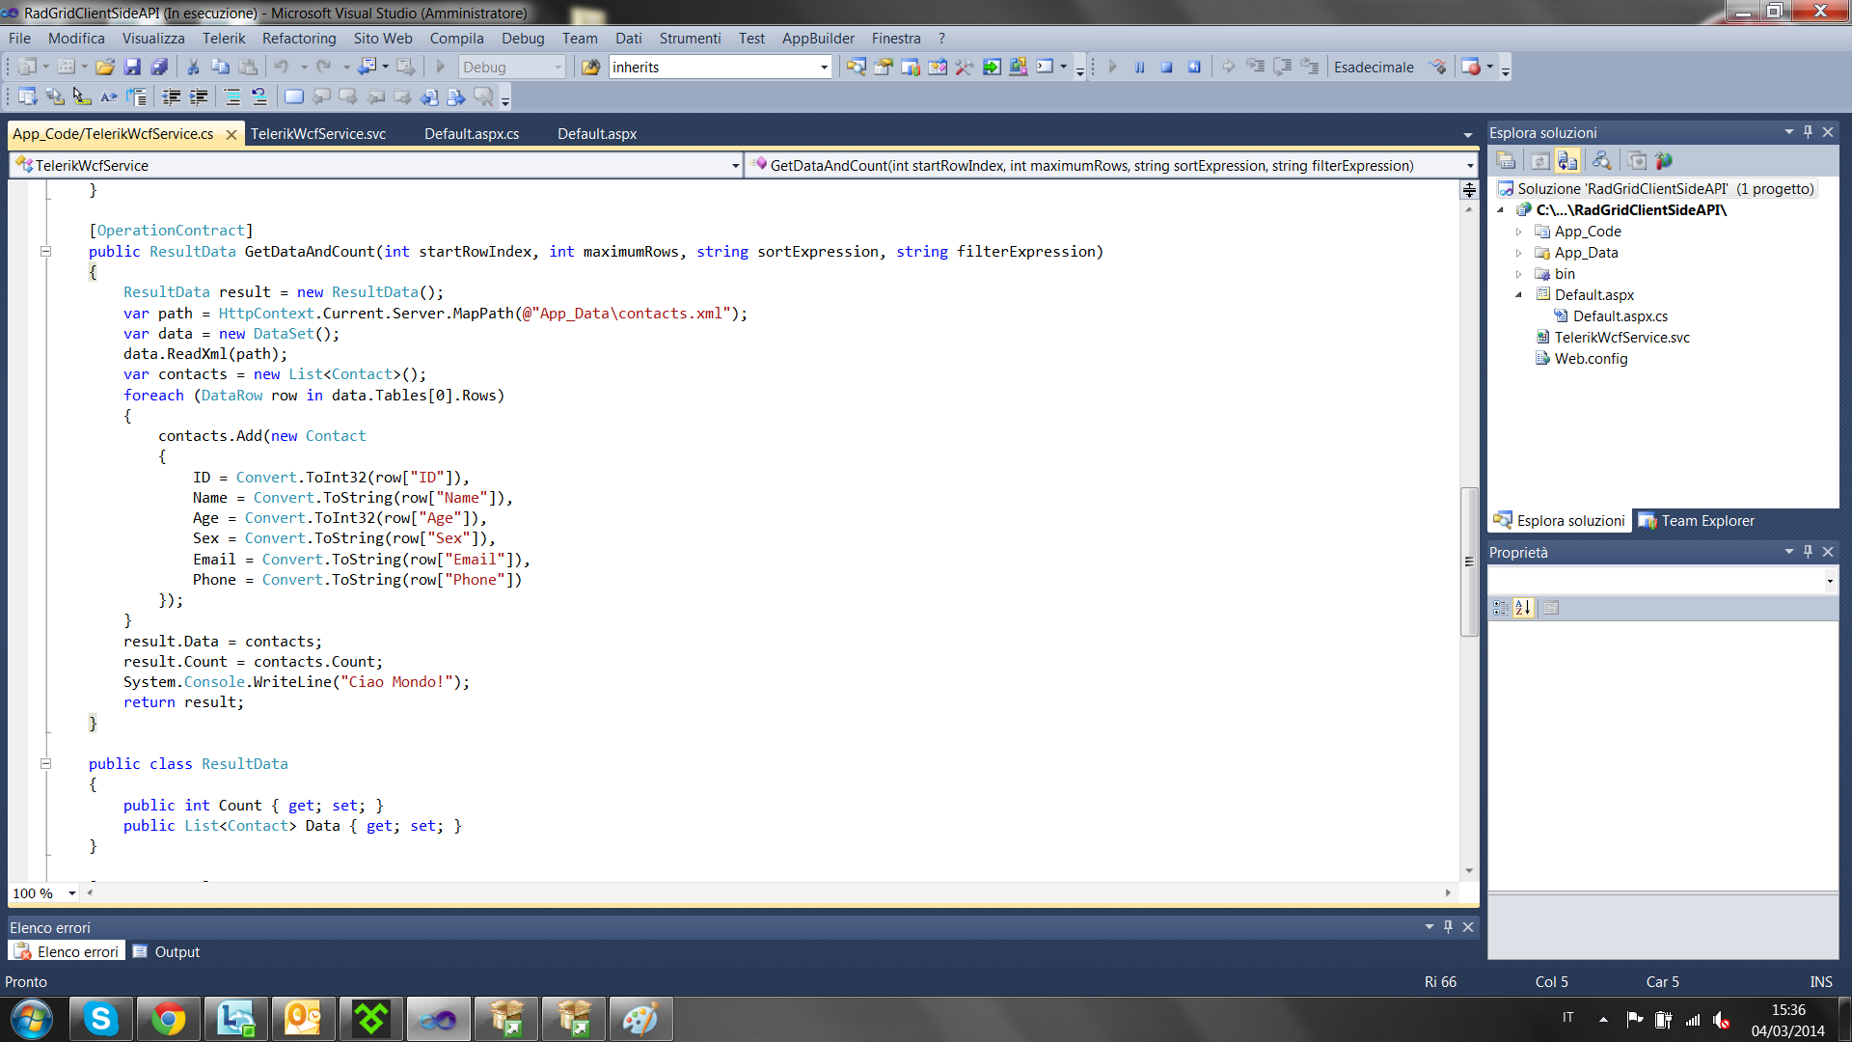The image size is (1852, 1042).
Task: Toggle auto-hide pin on Proprietà panel
Action: (1809, 552)
